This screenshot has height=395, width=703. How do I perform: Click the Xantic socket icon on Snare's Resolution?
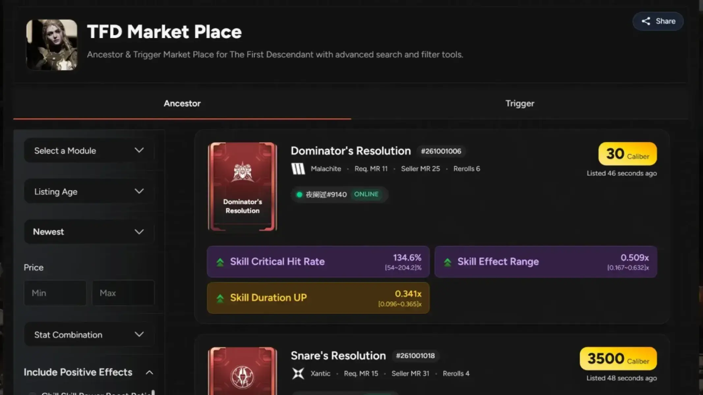point(299,373)
